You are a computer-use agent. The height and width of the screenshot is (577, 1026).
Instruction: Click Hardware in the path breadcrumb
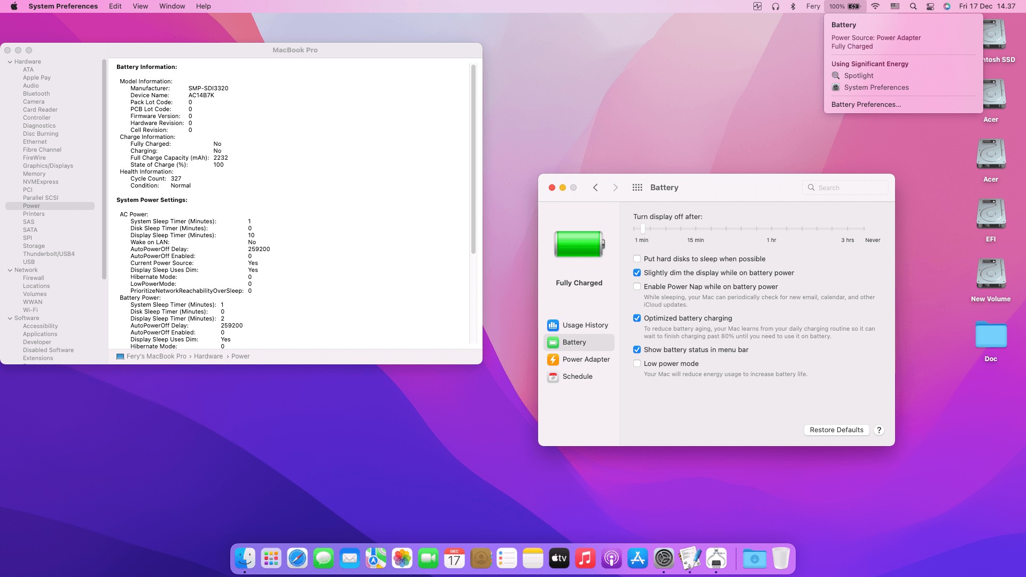click(208, 356)
